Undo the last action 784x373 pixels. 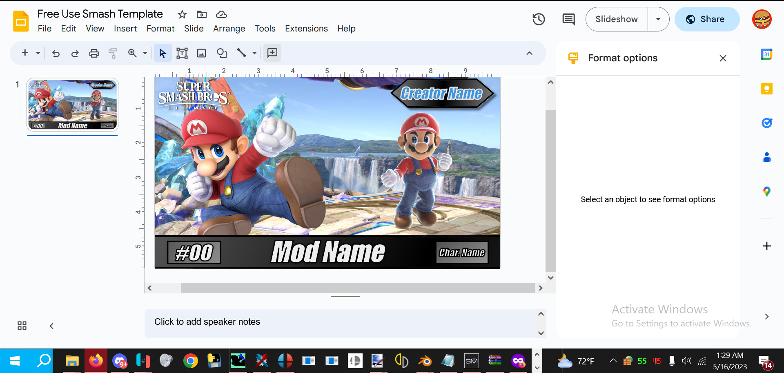tap(56, 53)
